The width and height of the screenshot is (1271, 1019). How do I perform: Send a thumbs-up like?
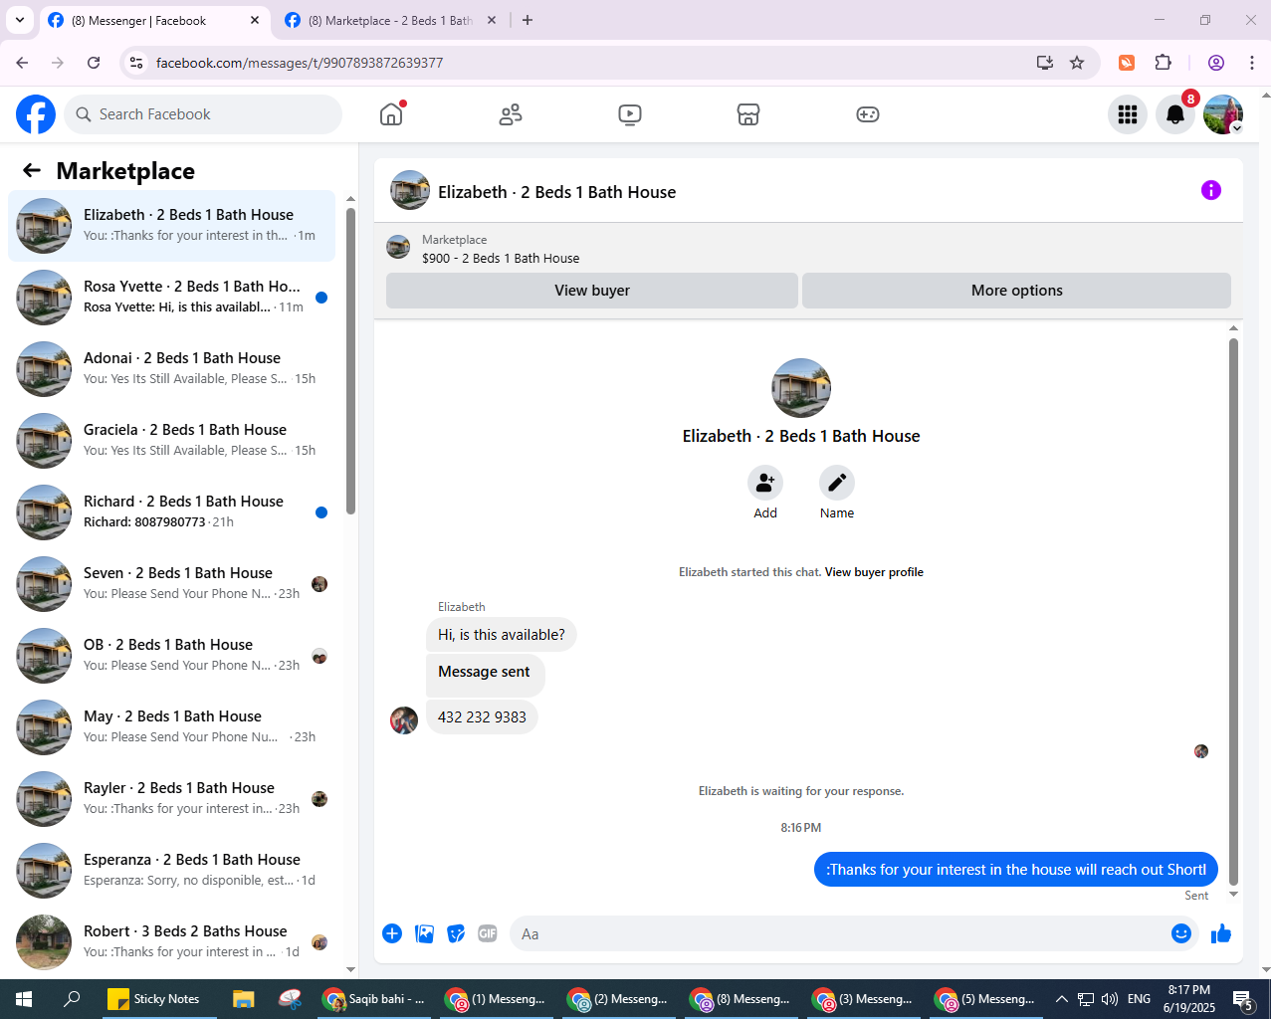(1221, 933)
